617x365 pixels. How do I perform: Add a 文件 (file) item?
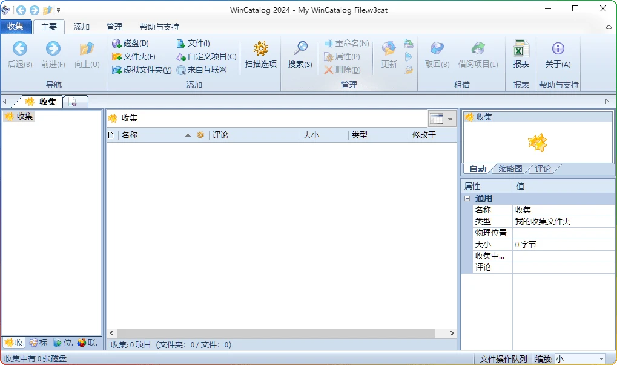coord(193,44)
